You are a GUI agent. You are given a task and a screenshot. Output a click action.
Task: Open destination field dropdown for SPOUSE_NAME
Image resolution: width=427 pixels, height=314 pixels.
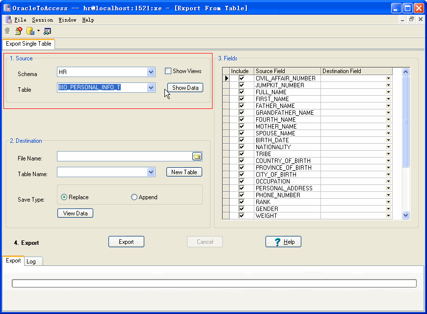(388, 133)
